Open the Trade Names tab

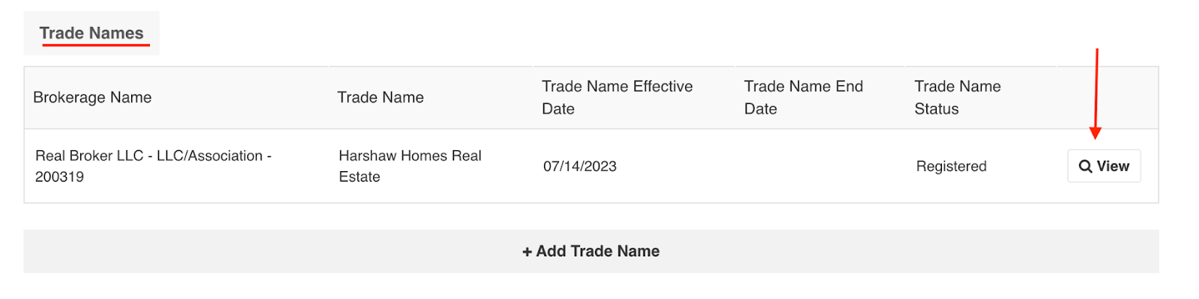pyautogui.click(x=91, y=33)
